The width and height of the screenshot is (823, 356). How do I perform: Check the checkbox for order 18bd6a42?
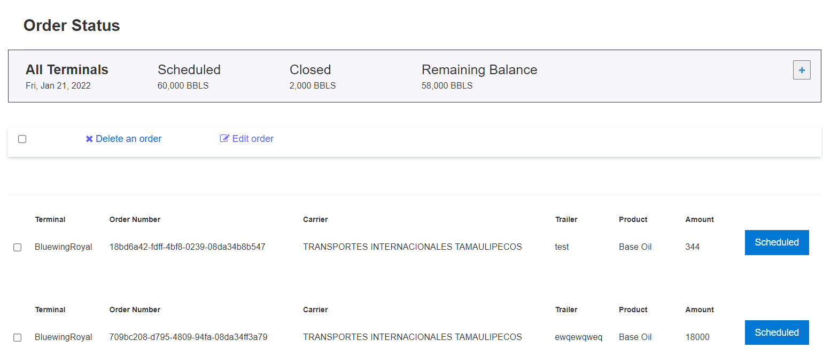(17, 247)
